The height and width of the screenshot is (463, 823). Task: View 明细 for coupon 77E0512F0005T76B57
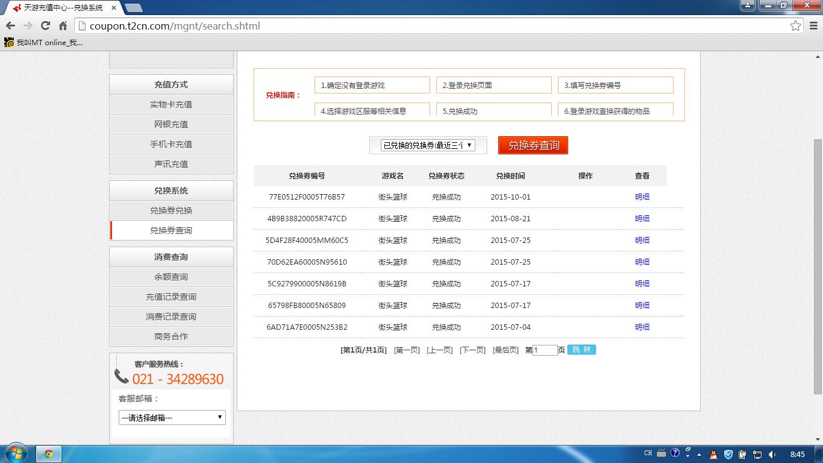click(642, 197)
